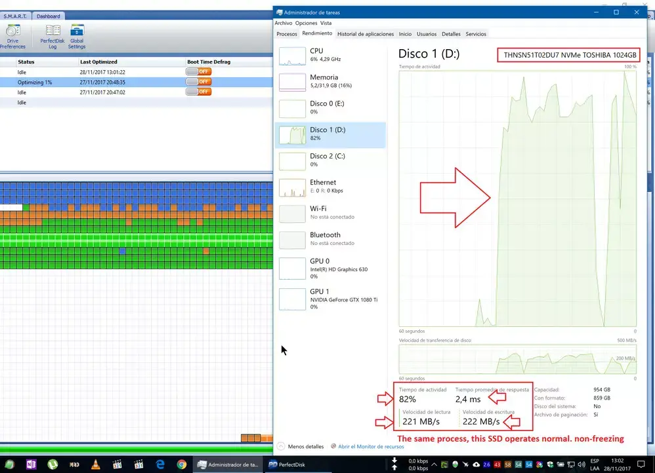Click the ESP LAA language indicator
Image resolution: width=655 pixels, height=473 pixels.
(595, 464)
